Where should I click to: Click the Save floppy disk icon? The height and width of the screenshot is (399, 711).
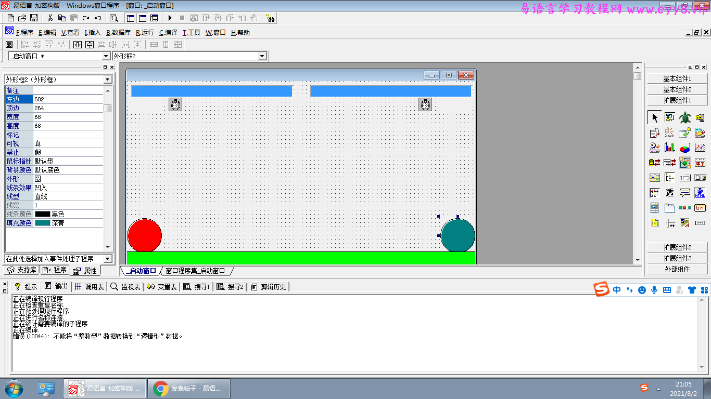click(x=34, y=18)
